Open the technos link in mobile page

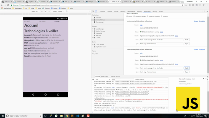tap(42, 21)
